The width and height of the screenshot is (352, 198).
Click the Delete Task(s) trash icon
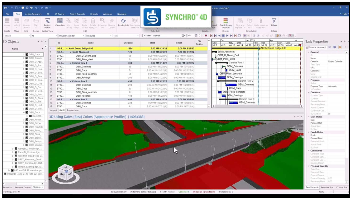(93, 21)
